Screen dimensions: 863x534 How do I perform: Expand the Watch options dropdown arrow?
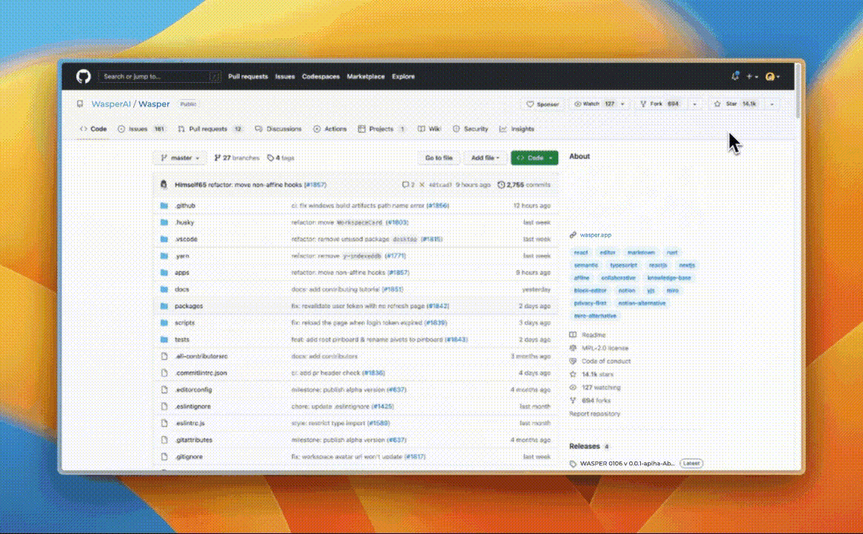[623, 104]
